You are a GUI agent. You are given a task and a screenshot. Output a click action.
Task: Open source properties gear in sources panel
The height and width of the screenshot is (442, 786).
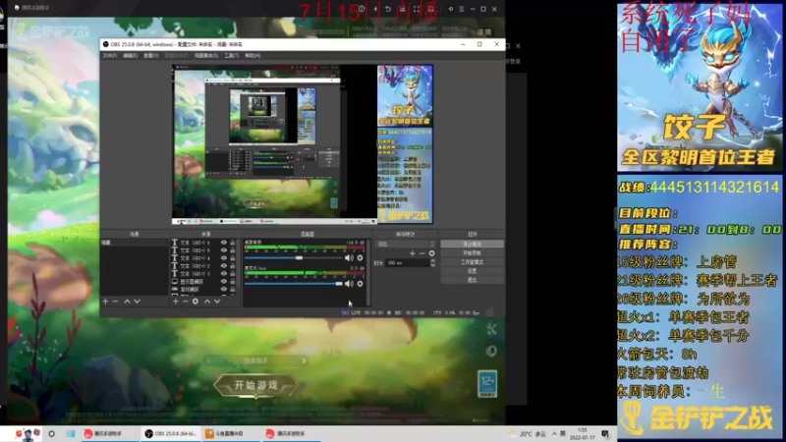pos(196,302)
